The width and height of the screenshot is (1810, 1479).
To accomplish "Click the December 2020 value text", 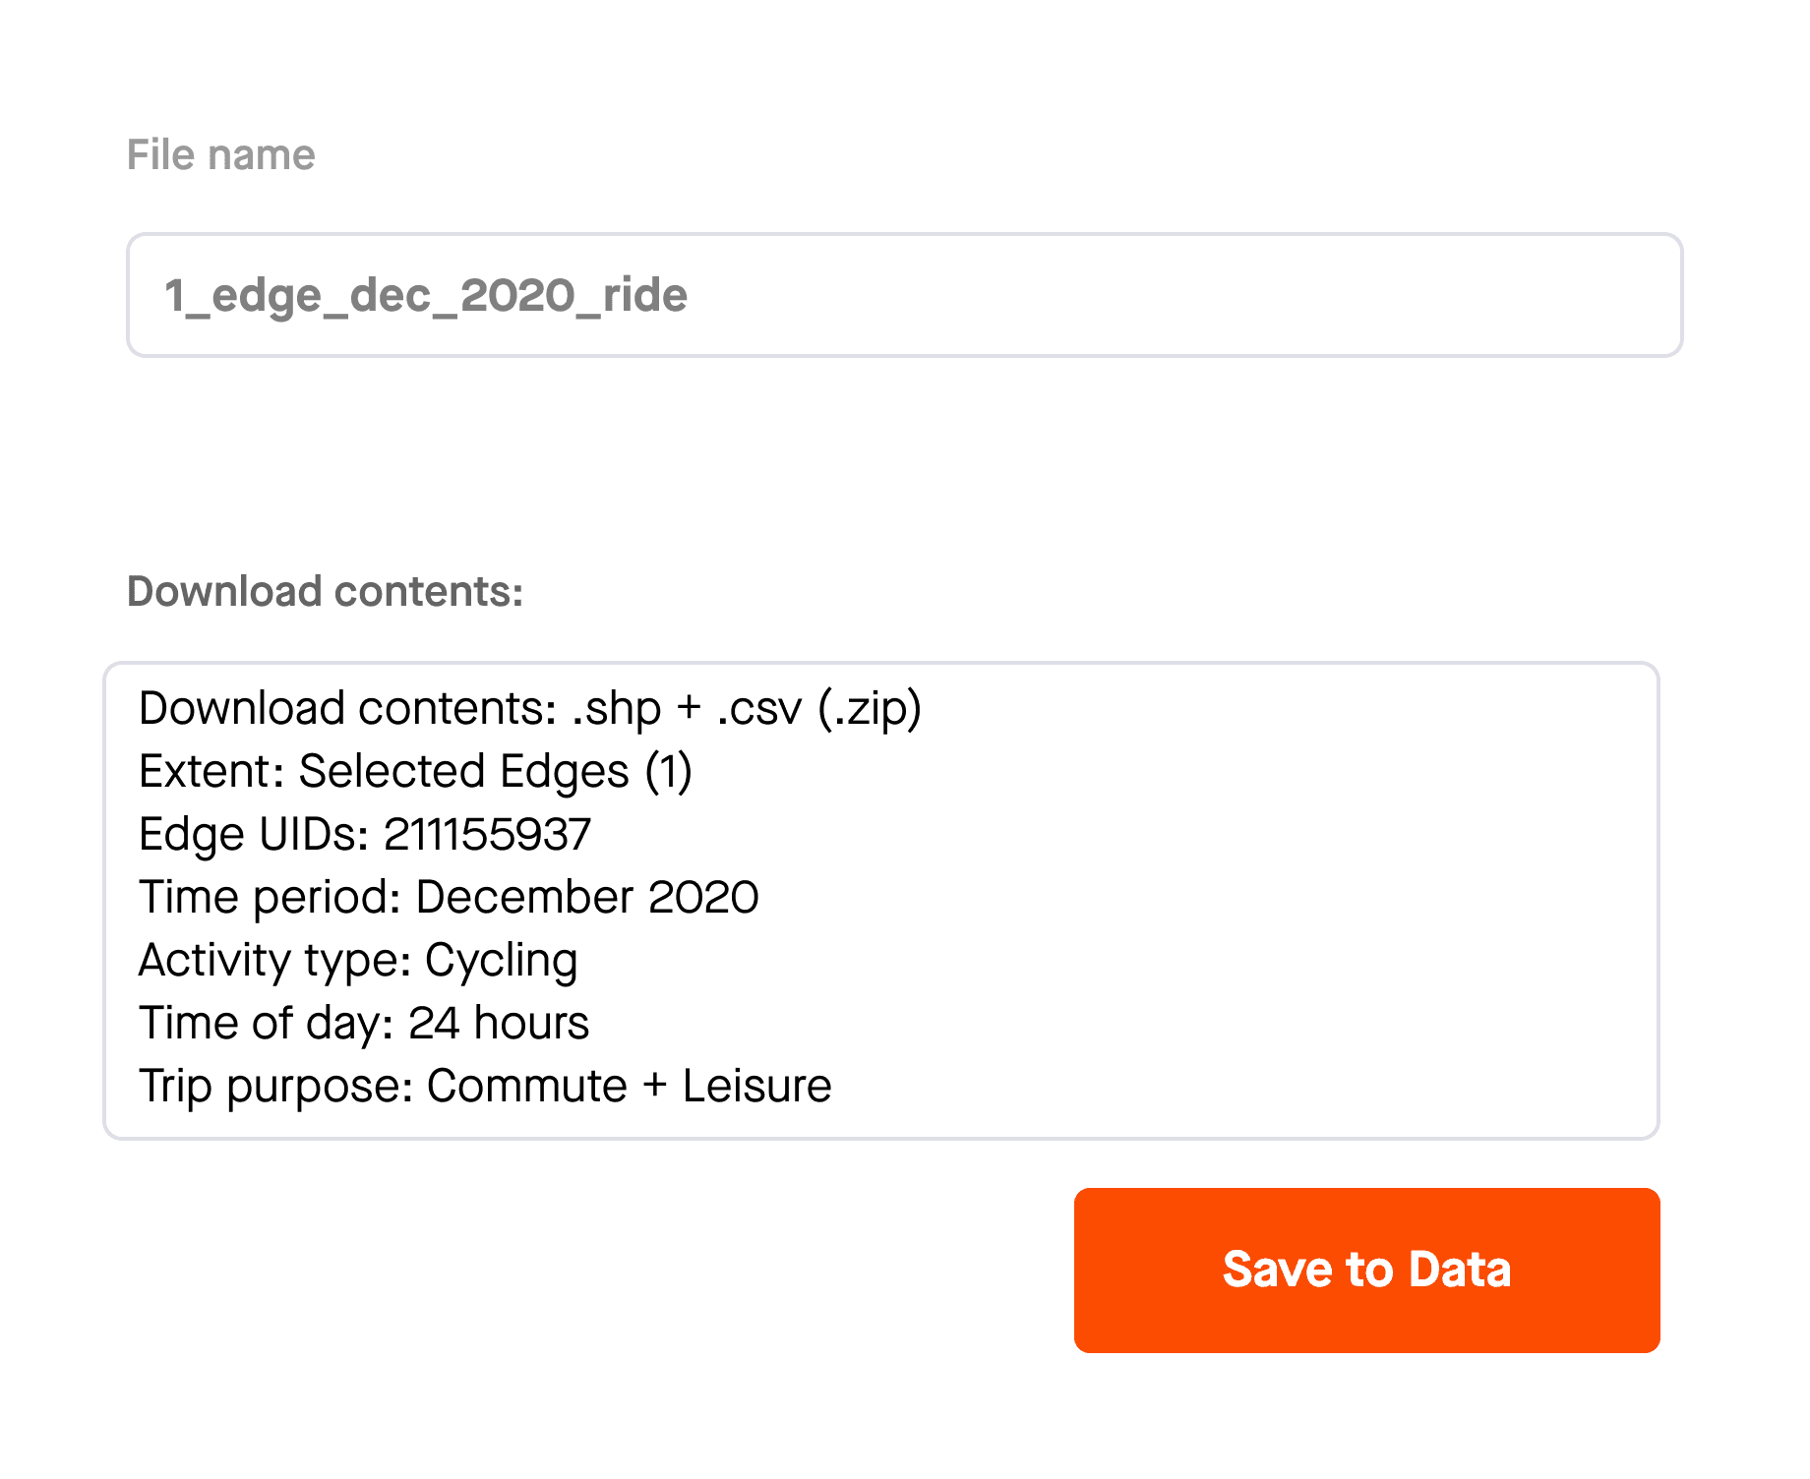I will [x=587, y=898].
